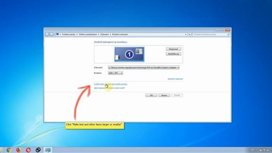This screenshot has height=153, width=272.
Task: Cancel with the Storno button
Action: click(164, 95)
